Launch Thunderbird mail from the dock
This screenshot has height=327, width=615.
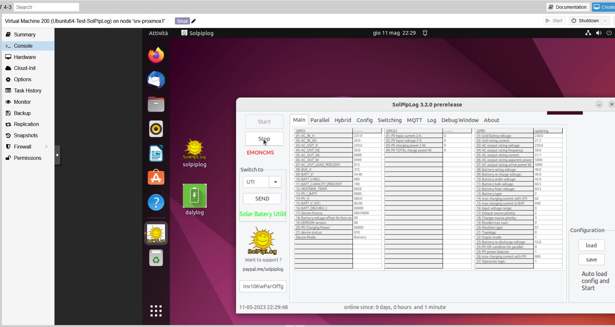click(156, 80)
